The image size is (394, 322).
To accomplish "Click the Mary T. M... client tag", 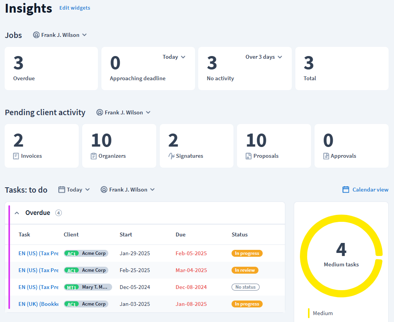I will pos(88,287).
